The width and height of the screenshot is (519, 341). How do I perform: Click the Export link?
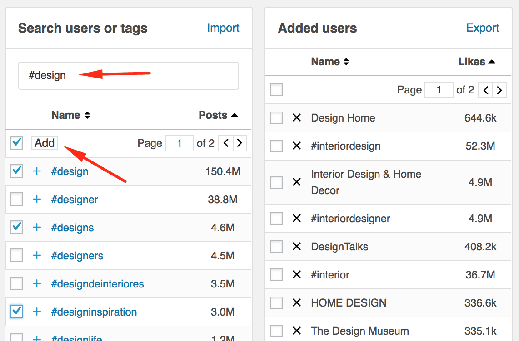pyautogui.click(x=483, y=28)
